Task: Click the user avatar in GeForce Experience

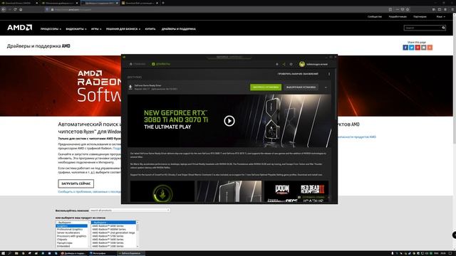Action: coord(302,64)
